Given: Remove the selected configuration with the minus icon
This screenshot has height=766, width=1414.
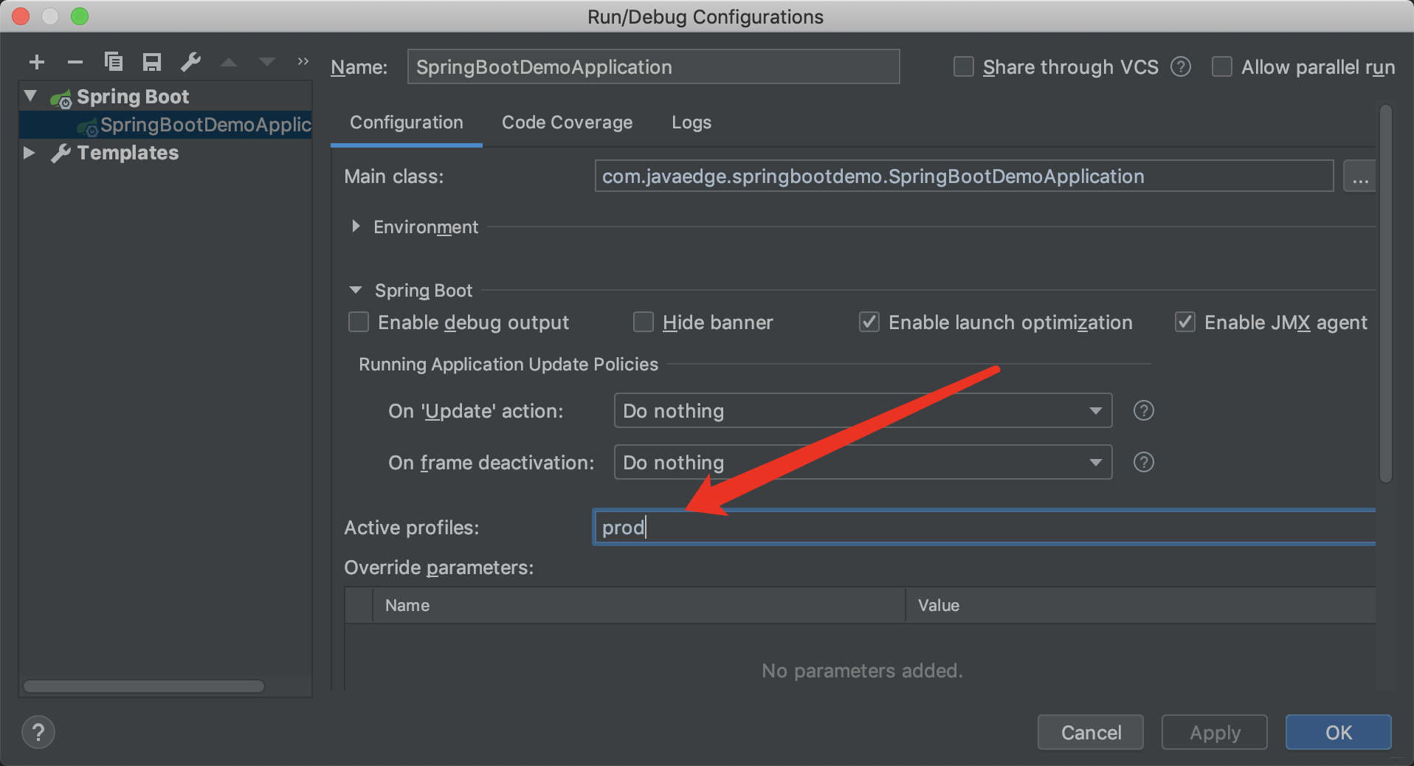Looking at the screenshot, I should 75,62.
